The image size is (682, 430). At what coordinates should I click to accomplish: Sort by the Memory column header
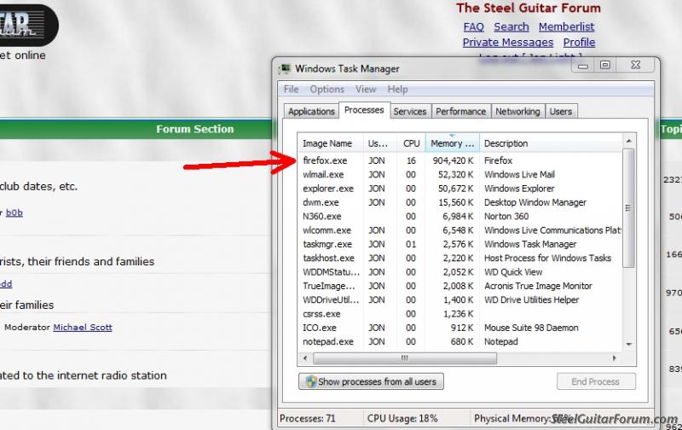(x=453, y=143)
